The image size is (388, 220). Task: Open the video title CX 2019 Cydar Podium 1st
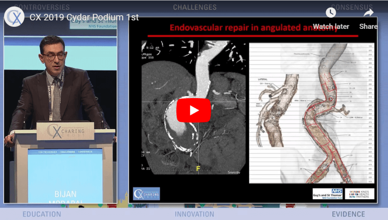click(x=84, y=18)
